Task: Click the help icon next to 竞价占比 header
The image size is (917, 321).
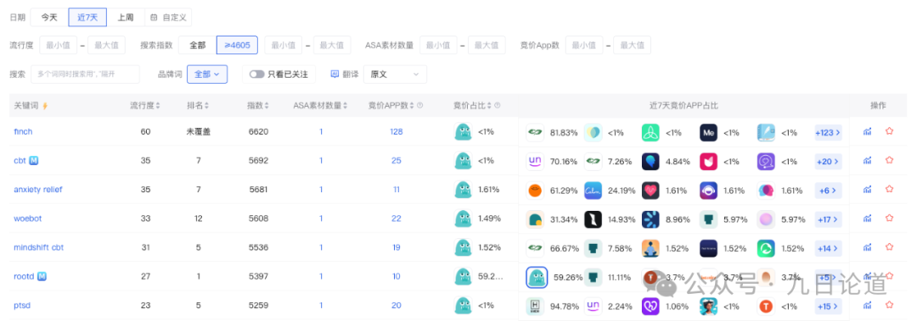Action: point(497,106)
